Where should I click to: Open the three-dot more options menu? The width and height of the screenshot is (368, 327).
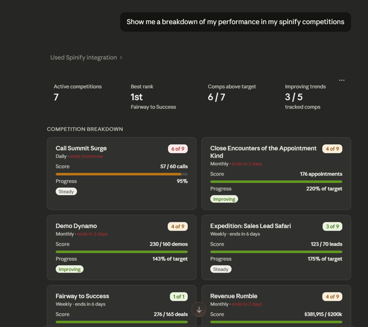[342, 80]
